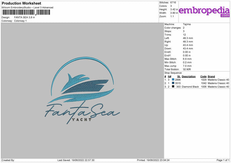Click the 'Page 1 of 1' text
The width and height of the screenshot is (231, 163).
[x=223, y=160]
